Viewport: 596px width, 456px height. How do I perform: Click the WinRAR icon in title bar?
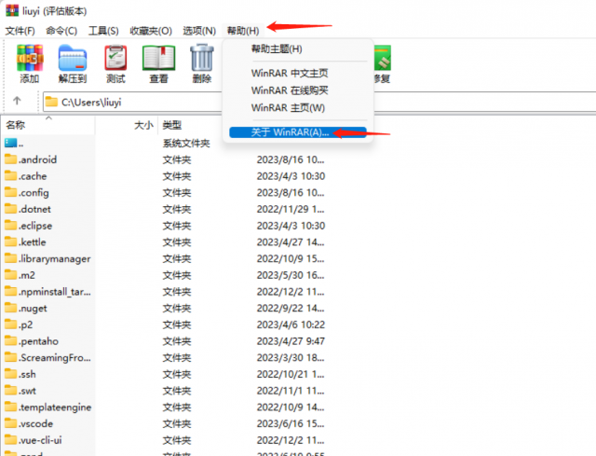click(x=12, y=10)
